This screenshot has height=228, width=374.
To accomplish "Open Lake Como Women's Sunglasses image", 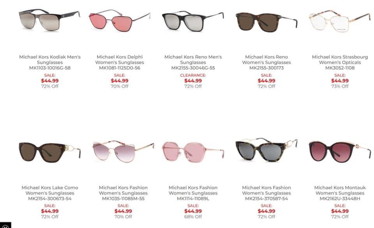I will (x=49, y=152).
